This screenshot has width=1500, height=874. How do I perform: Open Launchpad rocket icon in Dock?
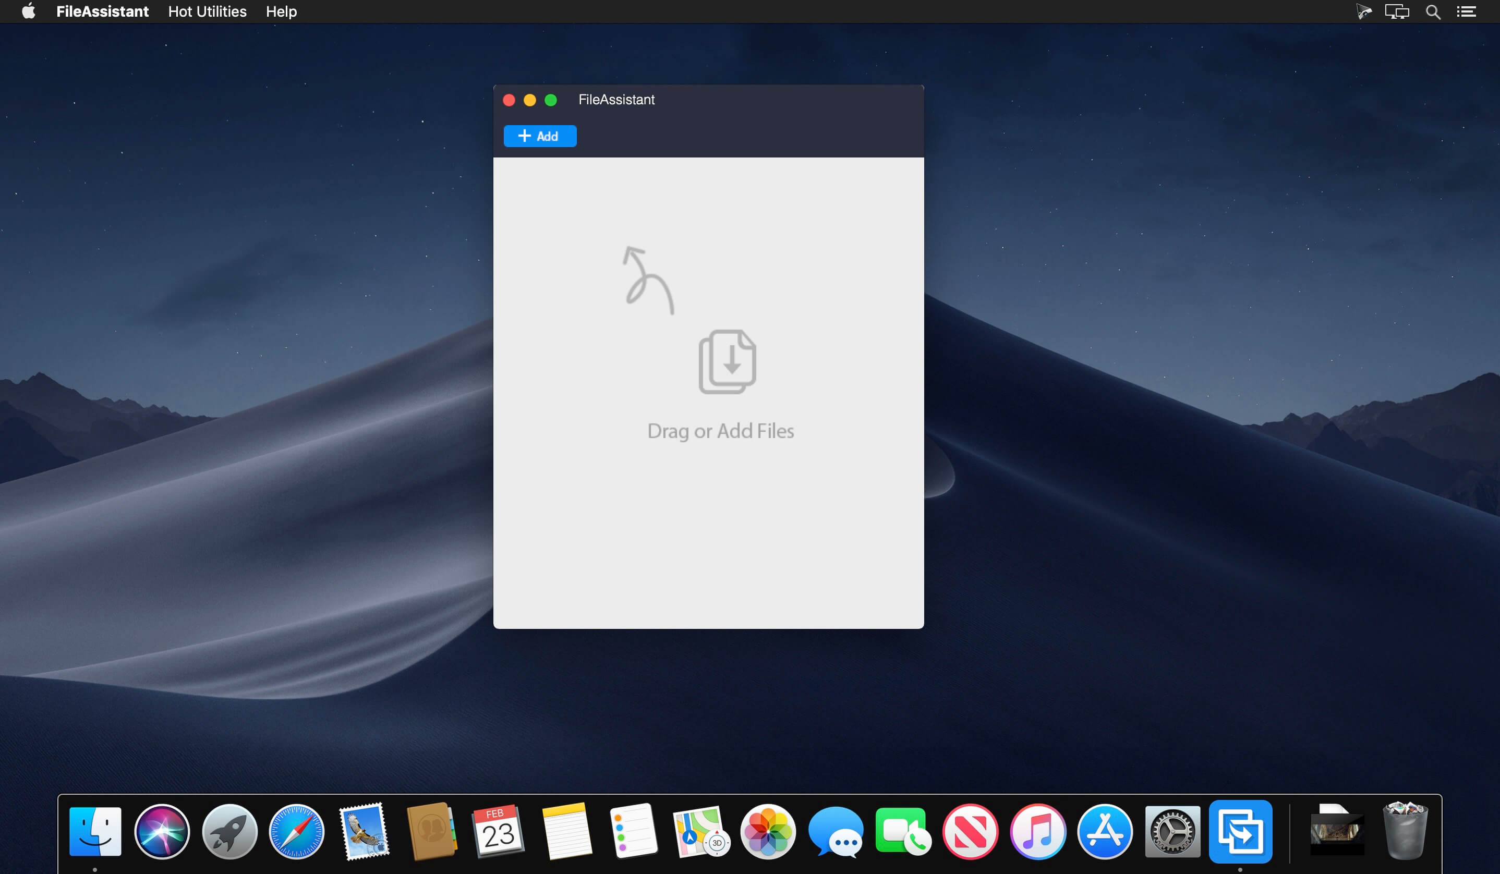tap(229, 831)
